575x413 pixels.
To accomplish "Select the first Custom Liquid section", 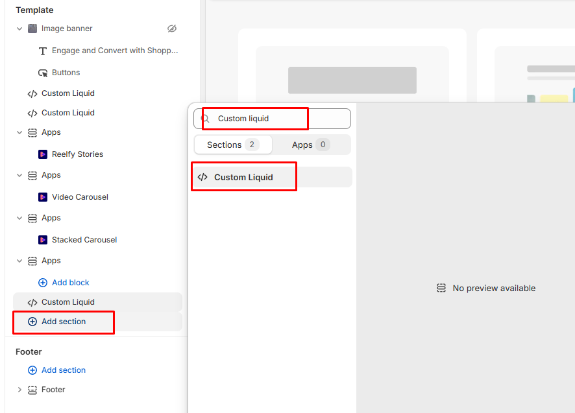I will click(x=68, y=93).
